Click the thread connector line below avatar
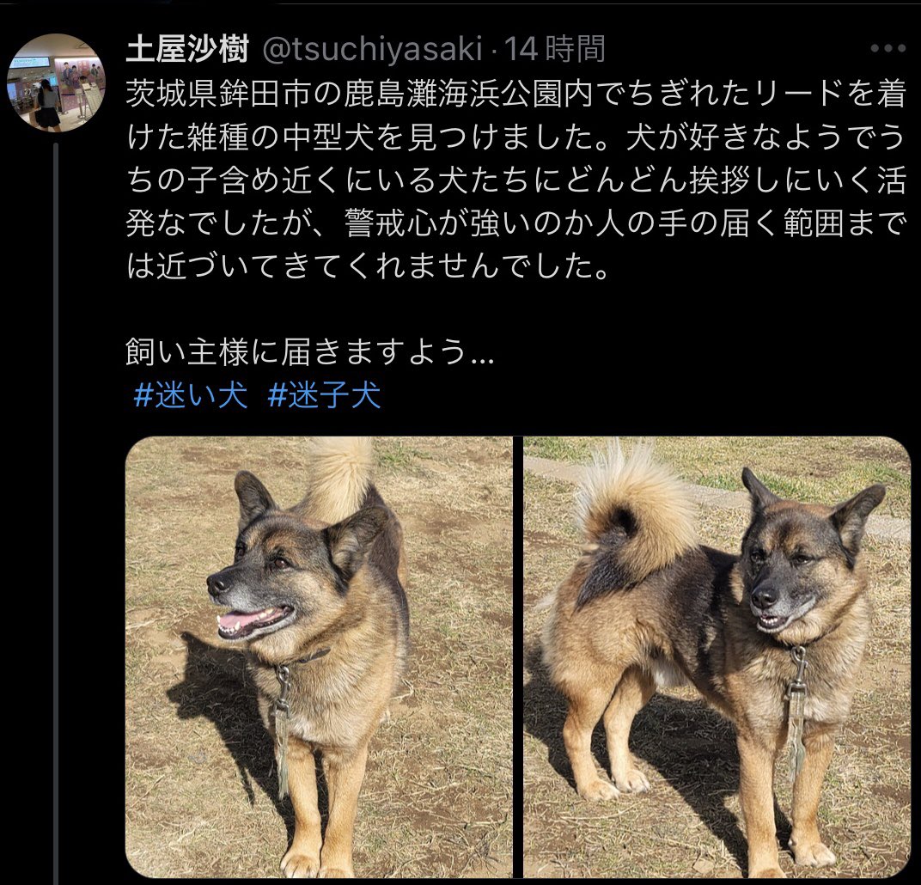921x885 pixels. [x=57, y=511]
